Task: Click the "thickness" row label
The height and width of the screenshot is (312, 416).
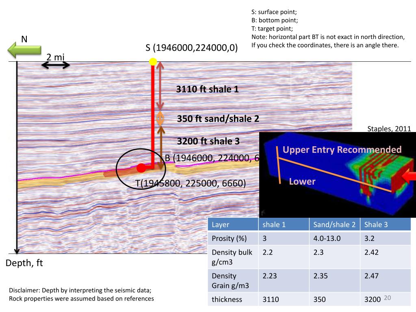Action: click(233, 299)
